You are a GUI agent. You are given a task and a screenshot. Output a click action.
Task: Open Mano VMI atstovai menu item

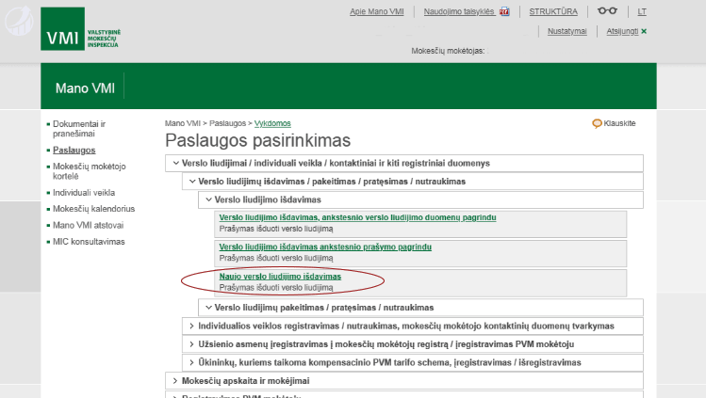point(89,226)
